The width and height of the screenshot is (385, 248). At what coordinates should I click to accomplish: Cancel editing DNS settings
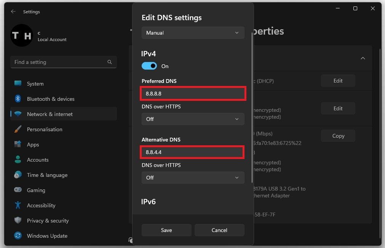click(219, 230)
